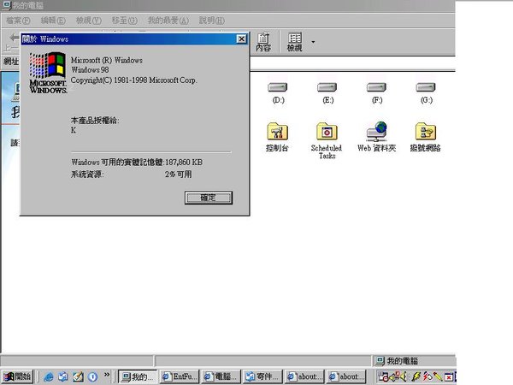Click the Windows 98 version text
The width and height of the screenshot is (513, 385).
(90, 70)
